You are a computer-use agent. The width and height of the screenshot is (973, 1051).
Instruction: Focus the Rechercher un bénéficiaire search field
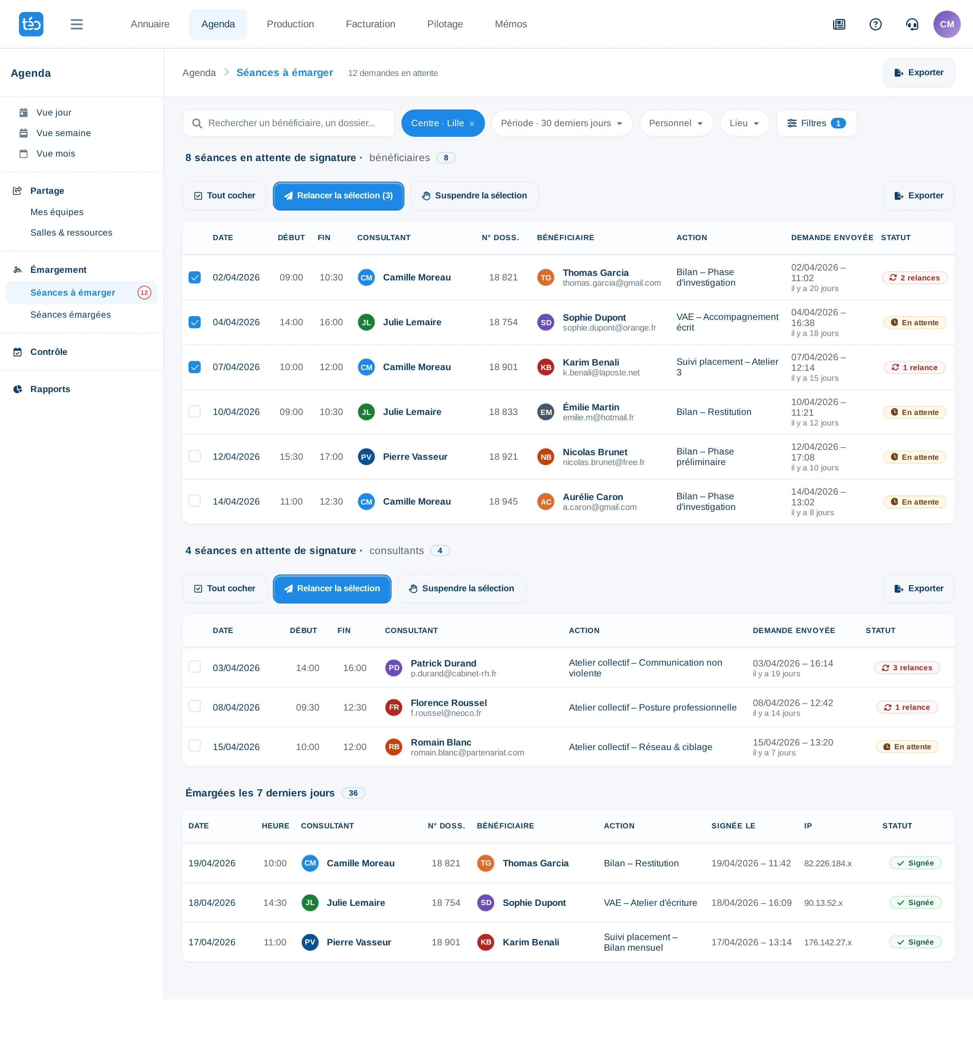[x=288, y=123]
